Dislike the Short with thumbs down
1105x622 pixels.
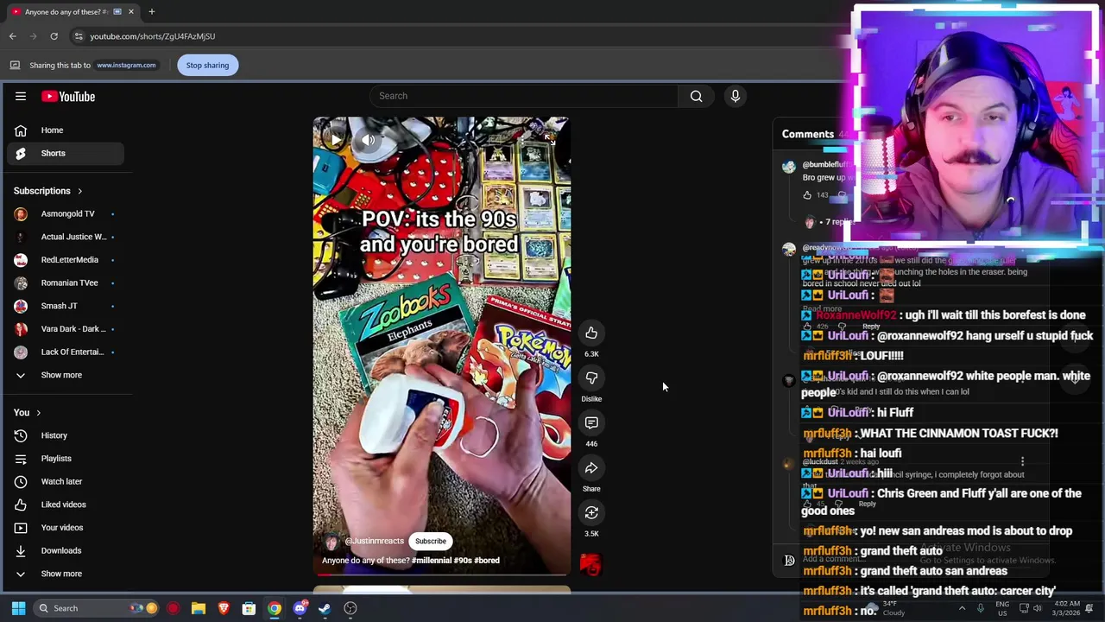pos(591,378)
